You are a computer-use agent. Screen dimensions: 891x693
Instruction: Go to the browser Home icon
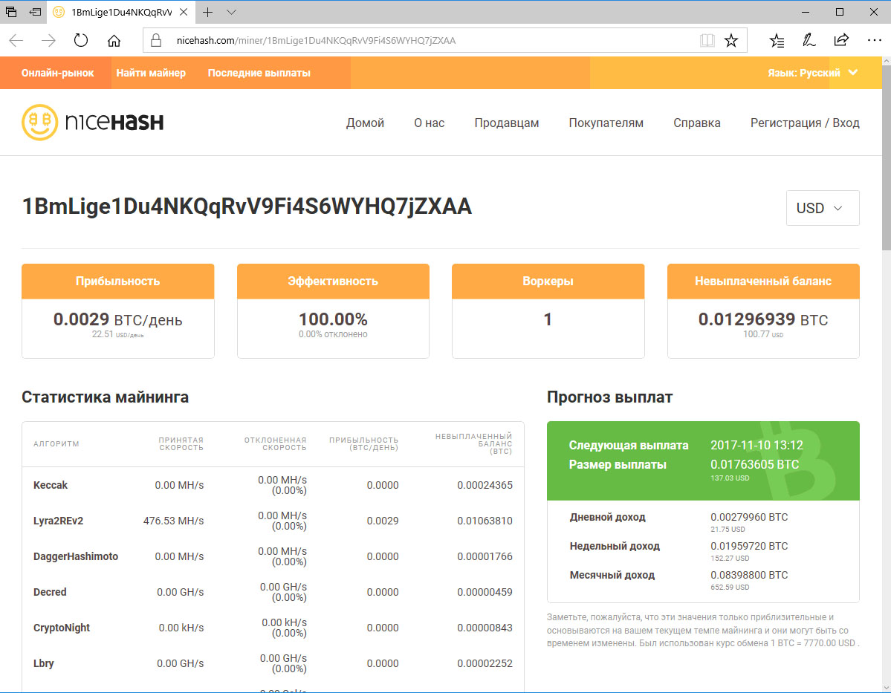114,40
